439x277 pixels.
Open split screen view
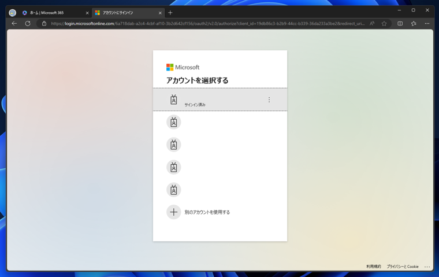pos(400,24)
